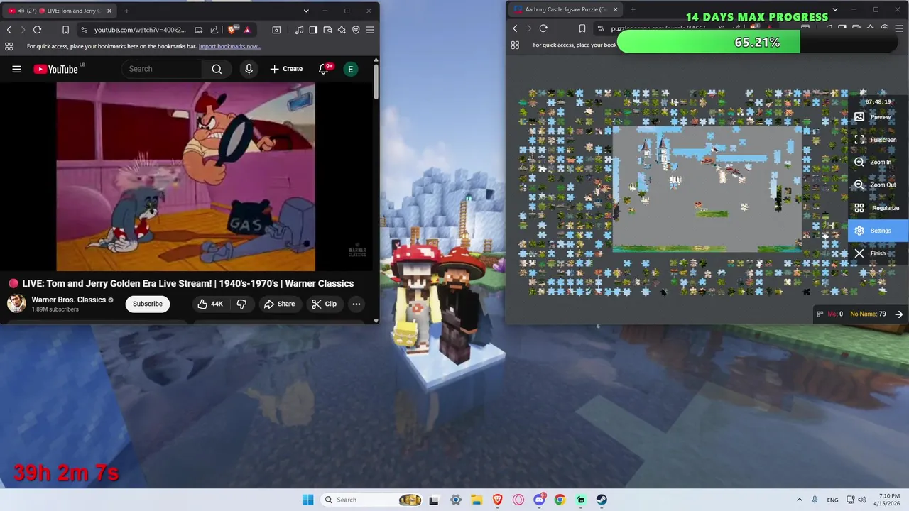Reload the puzzle page
The height and width of the screenshot is (511, 909).
pos(543,28)
